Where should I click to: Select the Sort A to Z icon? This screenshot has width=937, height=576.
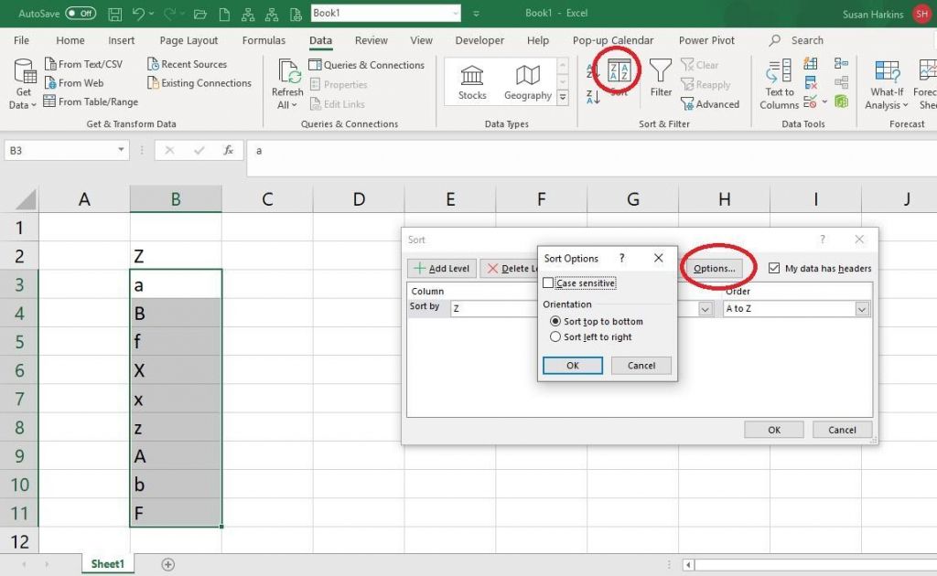(x=590, y=69)
